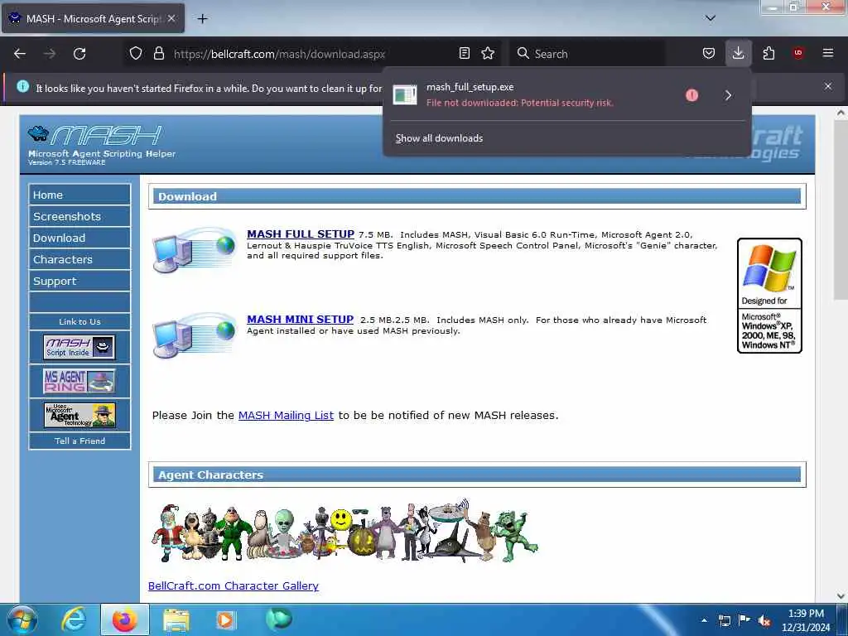Image resolution: width=848 pixels, height=636 pixels.
Task: Open a new tab with plus button
Action: [202, 19]
